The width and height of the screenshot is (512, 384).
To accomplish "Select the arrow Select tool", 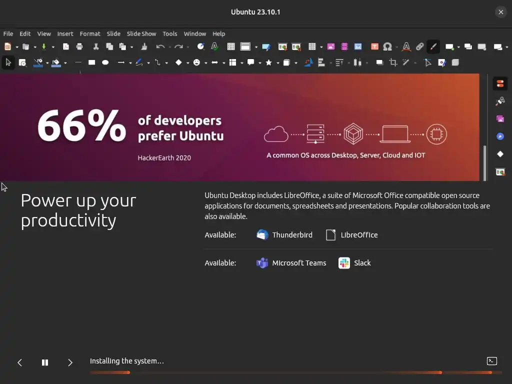I will (x=8, y=62).
